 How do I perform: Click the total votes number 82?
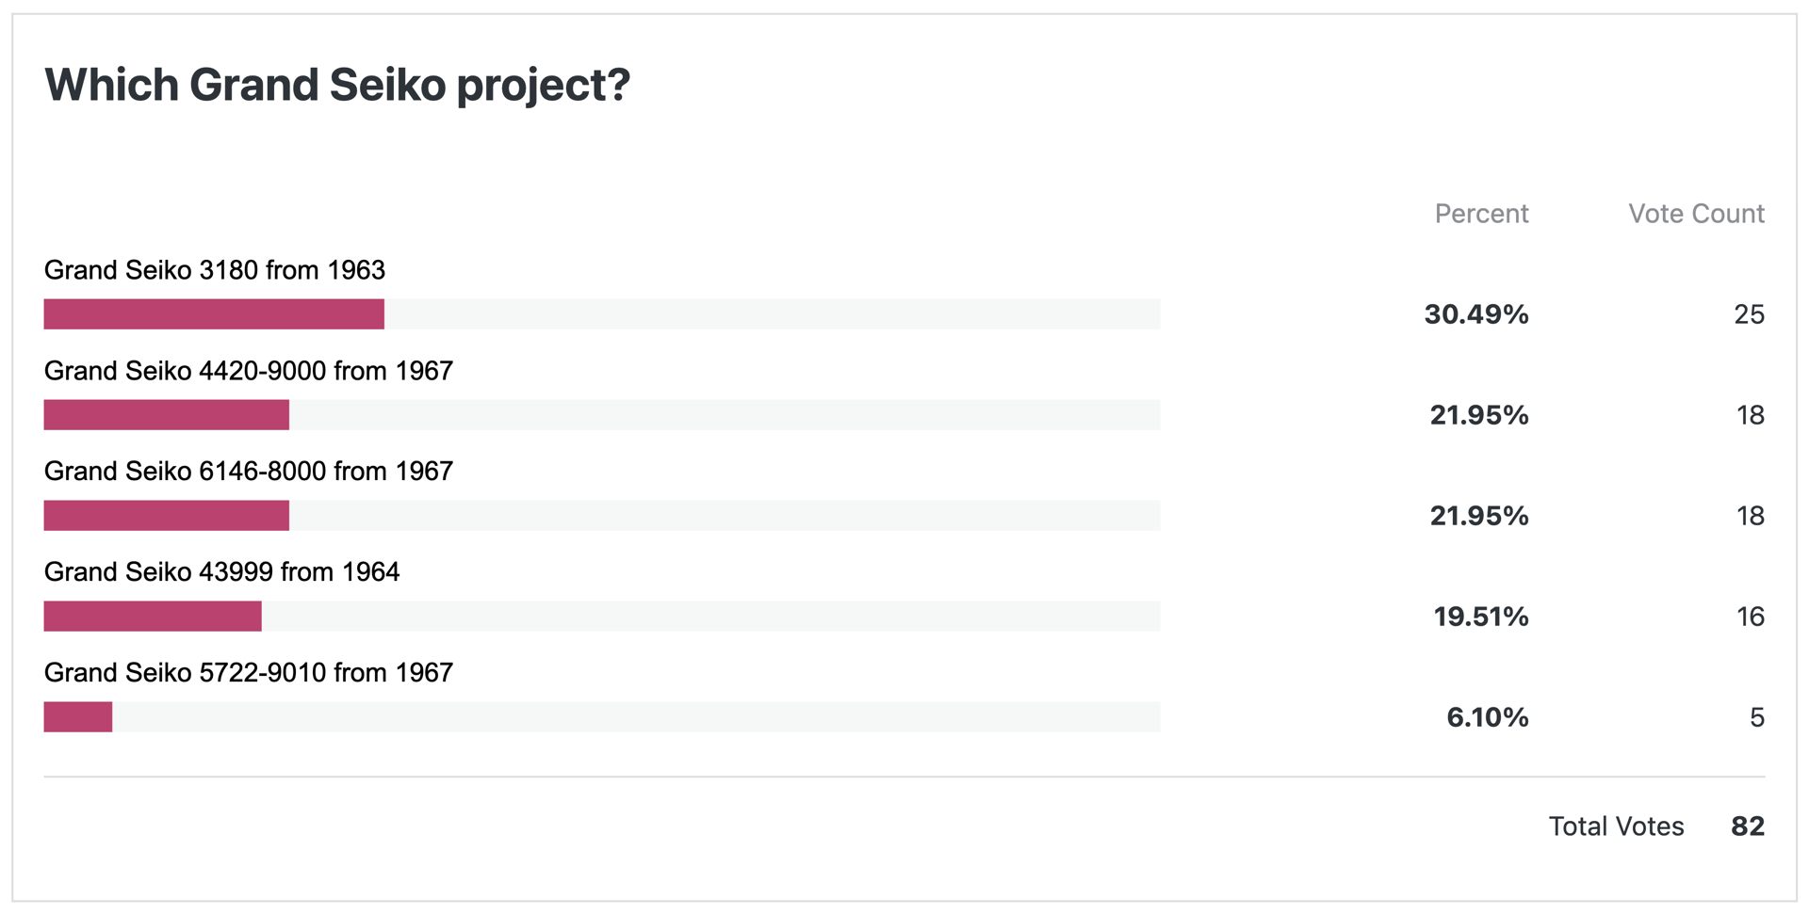pyautogui.click(x=1748, y=826)
